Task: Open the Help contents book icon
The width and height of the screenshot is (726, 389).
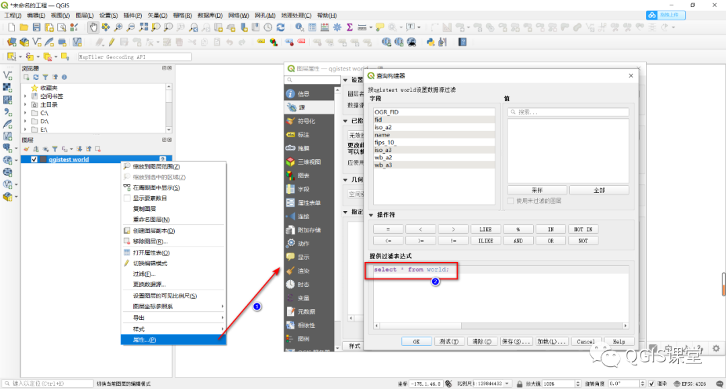Action: (x=462, y=42)
